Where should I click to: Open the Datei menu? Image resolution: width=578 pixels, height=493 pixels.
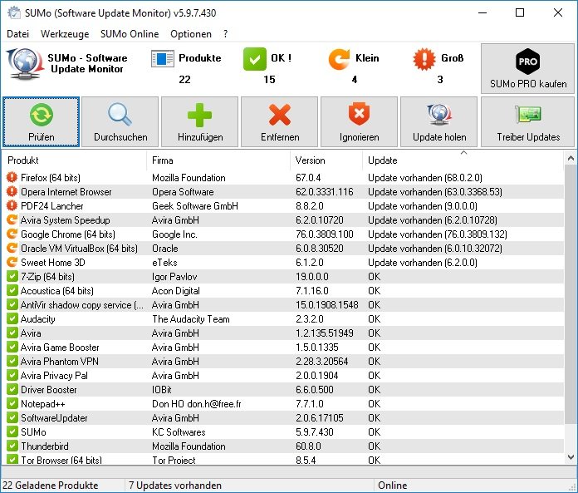coord(17,34)
